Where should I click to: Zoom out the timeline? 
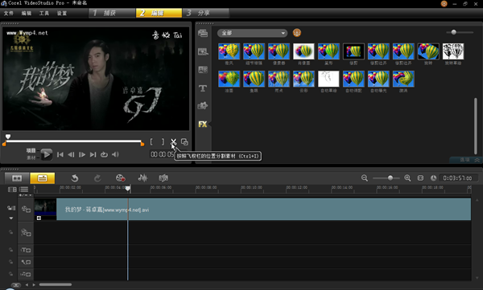[365, 178]
